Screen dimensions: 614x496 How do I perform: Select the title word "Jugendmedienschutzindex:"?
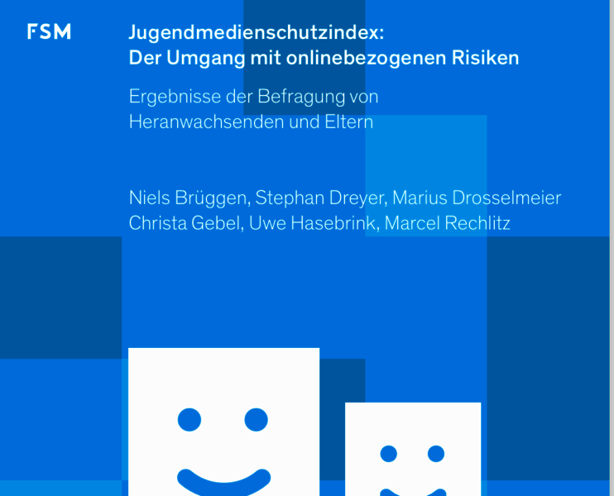point(257,33)
